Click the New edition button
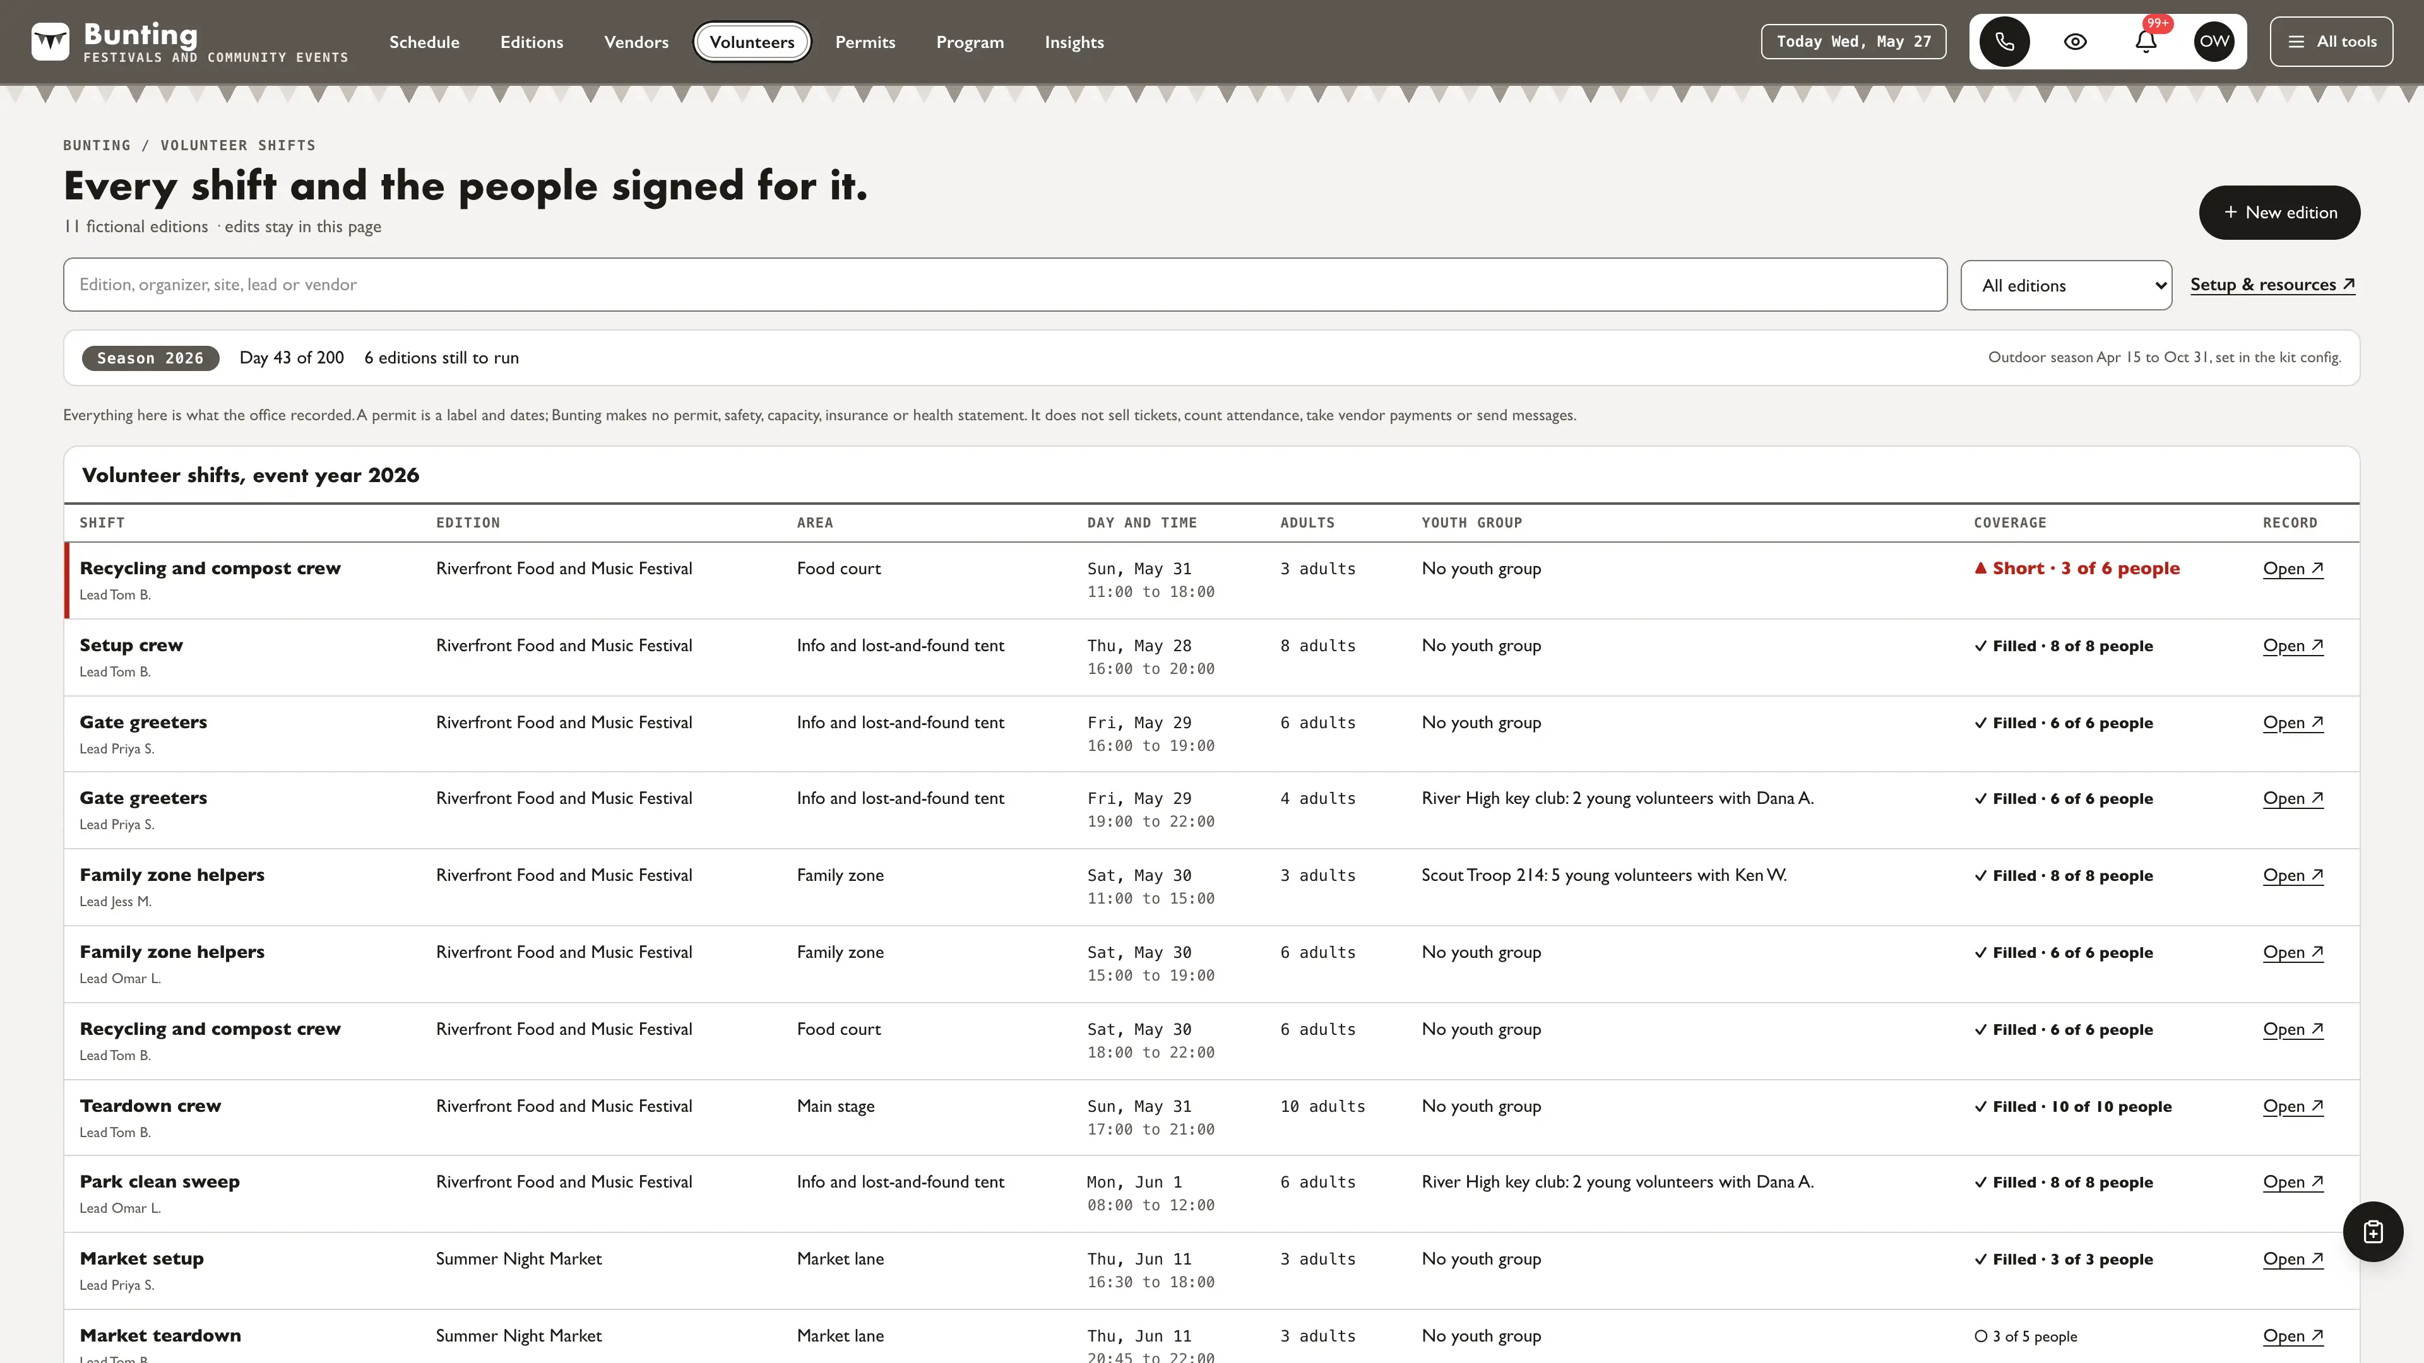This screenshot has width=2424, height=1363. 2279,213
